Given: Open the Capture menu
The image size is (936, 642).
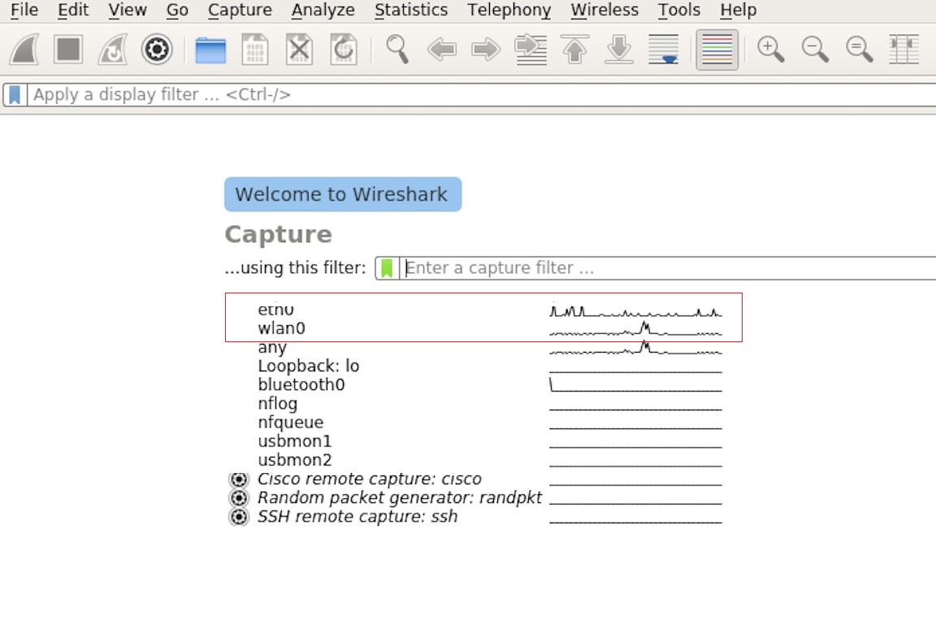Looking at the screenshot, I should (x=239, y=11).
